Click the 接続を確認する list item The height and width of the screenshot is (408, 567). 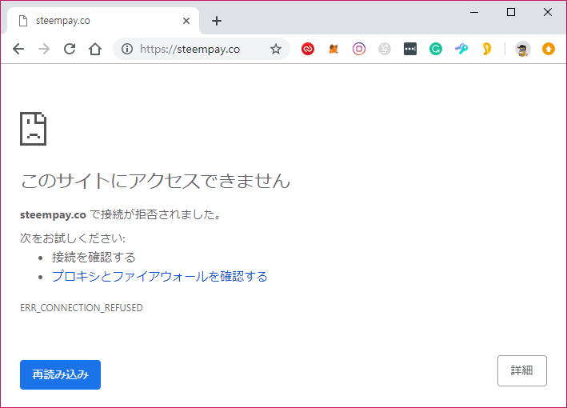click(94, 258)
